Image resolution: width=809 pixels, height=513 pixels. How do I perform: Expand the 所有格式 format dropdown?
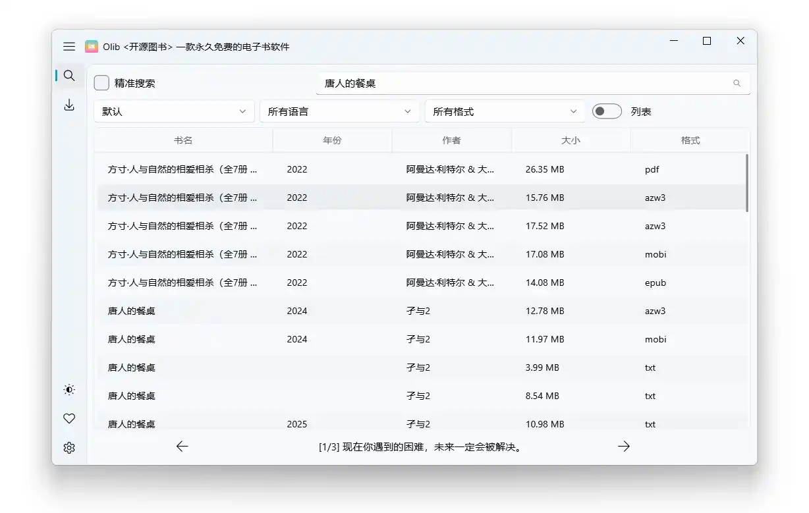point(505,111)
